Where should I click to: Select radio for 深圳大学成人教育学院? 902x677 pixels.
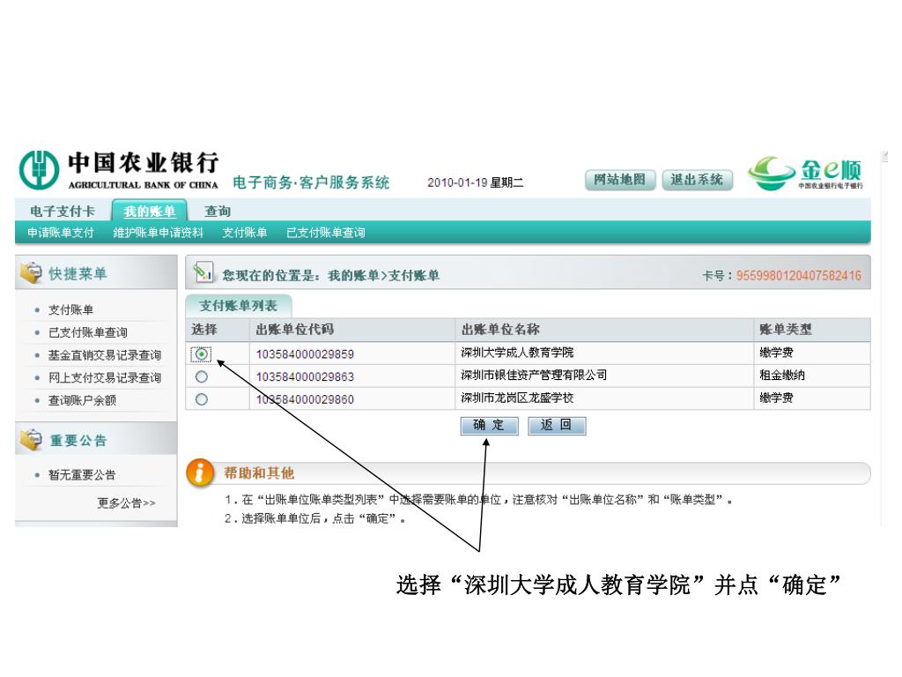tap(202, 354)
